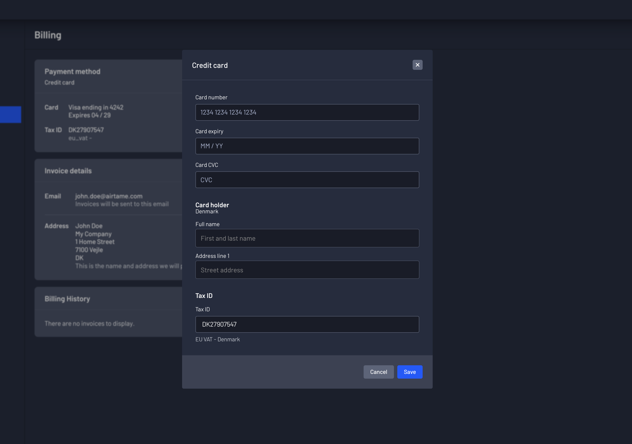
Task: Select the highlighted blue sidebar item
Action: coord(11,114)
